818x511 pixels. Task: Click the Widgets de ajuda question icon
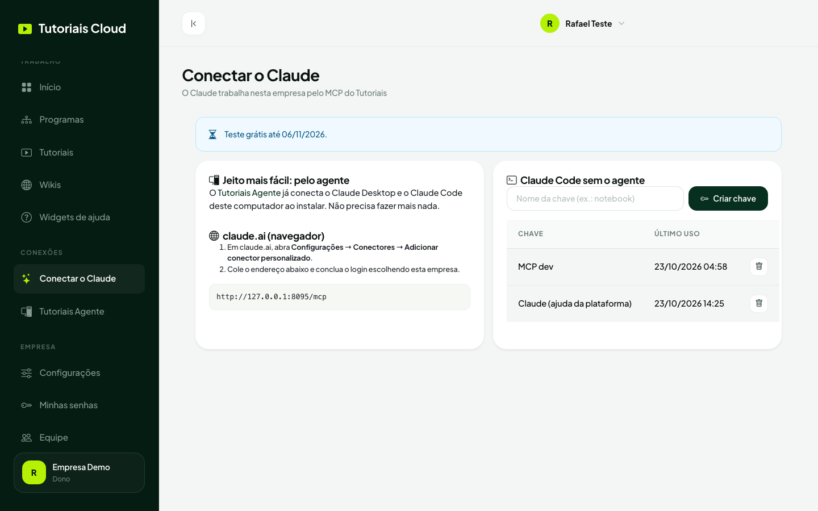(x=27, y=217)
